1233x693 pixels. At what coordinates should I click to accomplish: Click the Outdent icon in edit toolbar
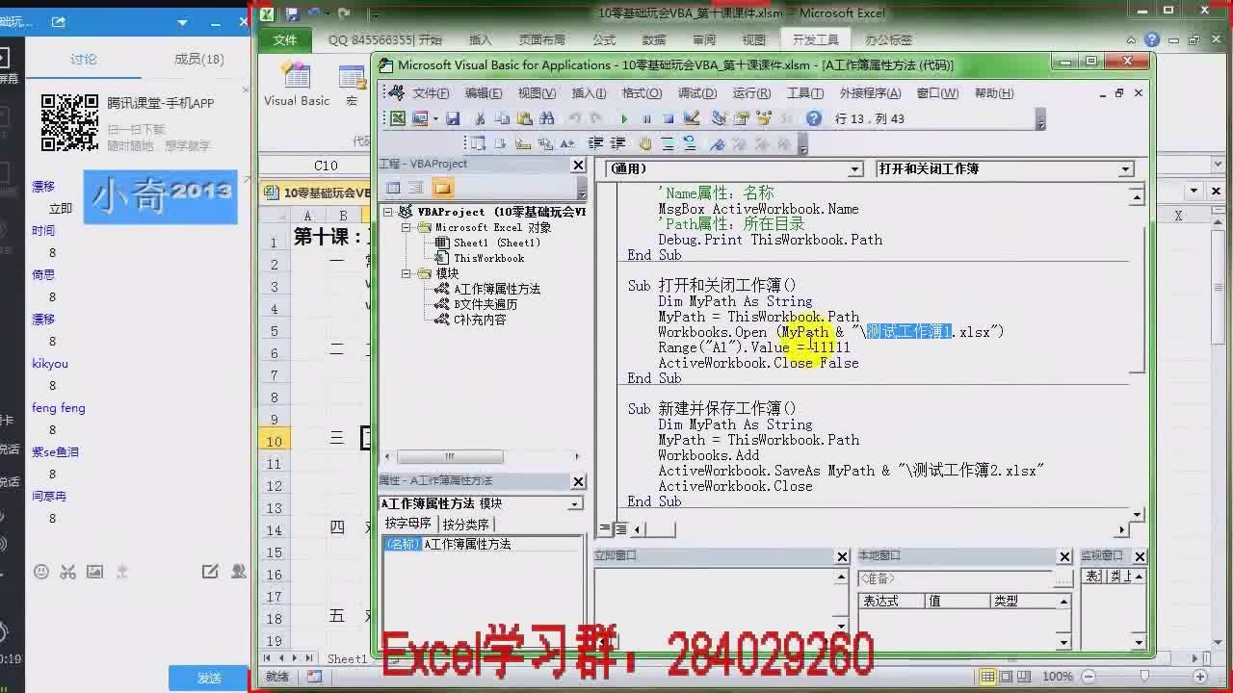point(618,143)
